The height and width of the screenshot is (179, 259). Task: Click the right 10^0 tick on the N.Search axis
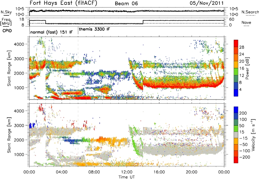[234, 15]
